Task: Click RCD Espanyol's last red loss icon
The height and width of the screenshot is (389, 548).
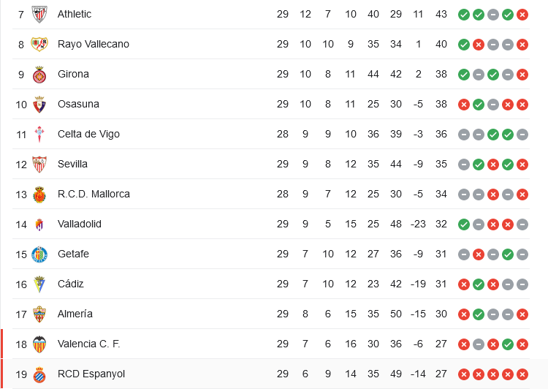Action: point(522,374)
